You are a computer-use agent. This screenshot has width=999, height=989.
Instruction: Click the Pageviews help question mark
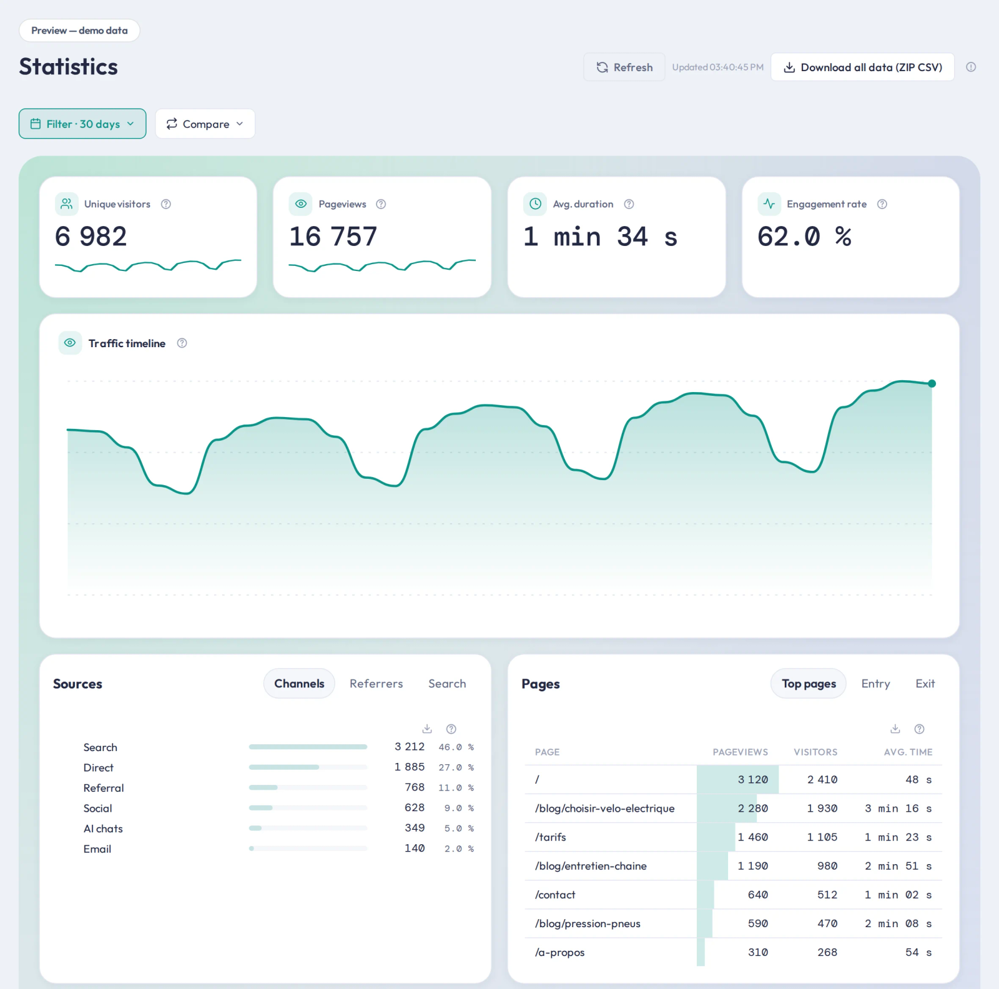coord(381,204)
